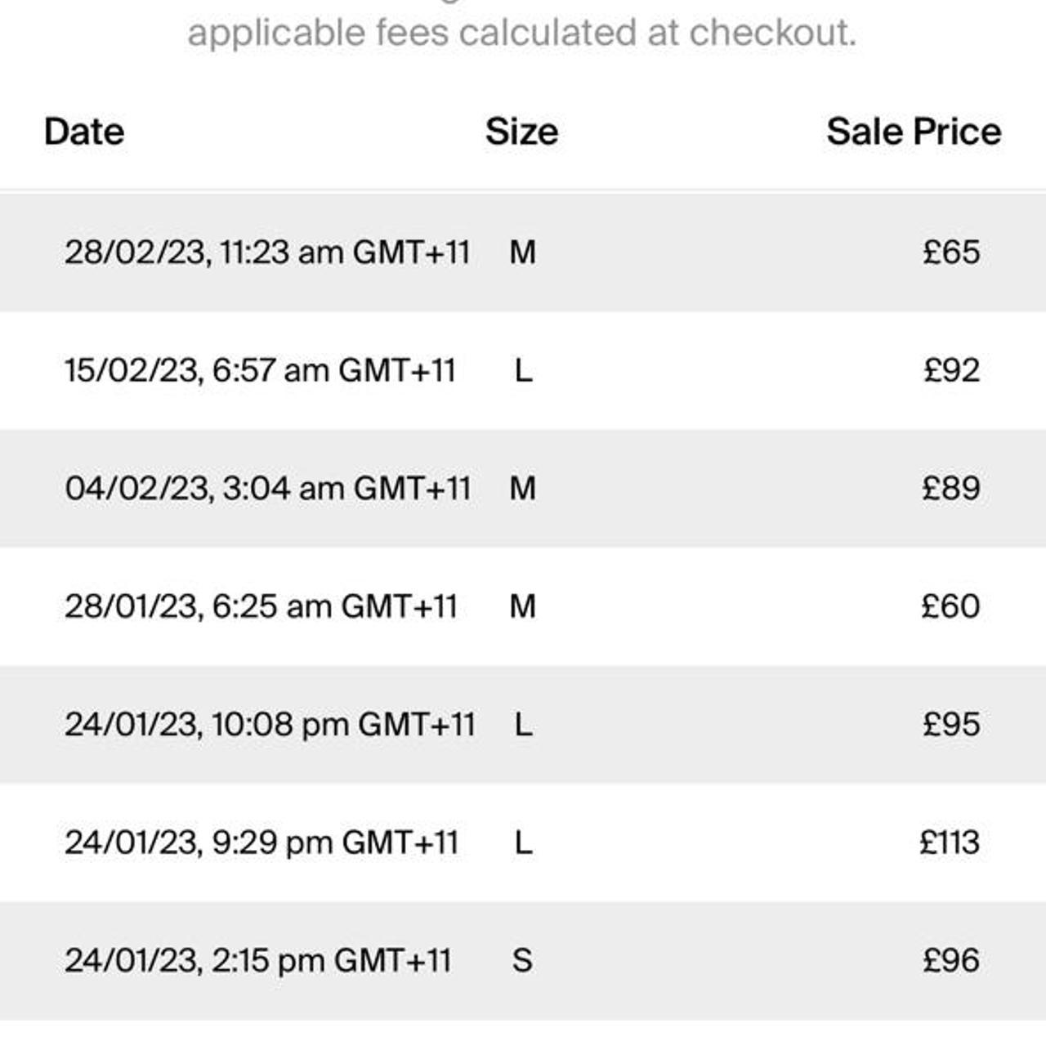Click the Date column header
Screen dimensions: 1046x1046
point(84,132)
